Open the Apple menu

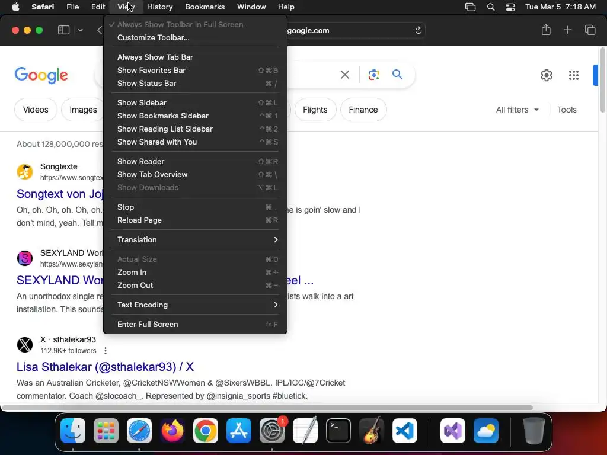pos(15,7)
